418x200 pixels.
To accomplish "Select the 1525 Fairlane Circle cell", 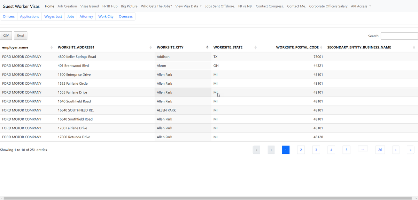I will (105, 83).
